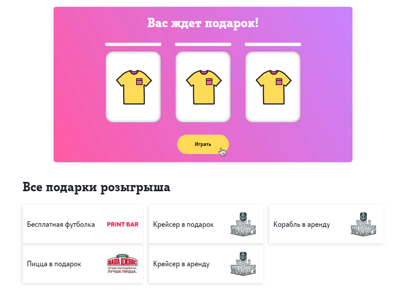Click the white bar above middle slot

pyautogui.click(x=203, y=44)
